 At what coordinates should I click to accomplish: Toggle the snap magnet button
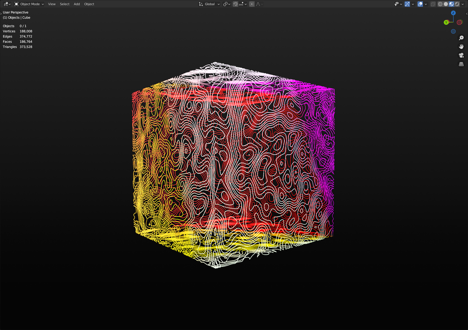(x=236, y=4)
